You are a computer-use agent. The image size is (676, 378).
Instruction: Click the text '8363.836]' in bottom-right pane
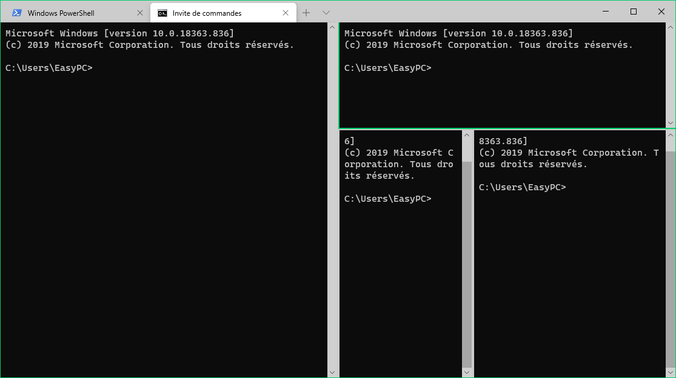503,141
